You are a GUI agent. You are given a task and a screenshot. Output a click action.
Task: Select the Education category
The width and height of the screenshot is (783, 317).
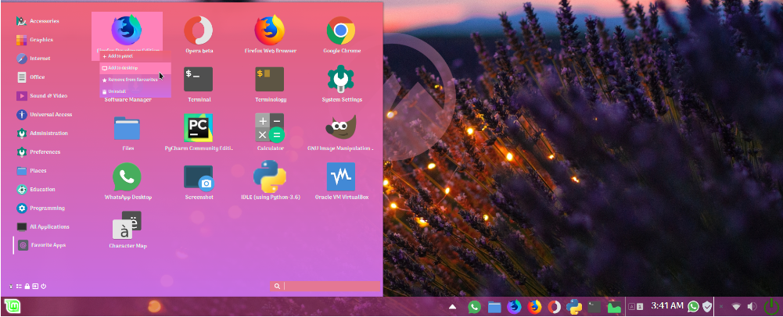pos(36,189)
